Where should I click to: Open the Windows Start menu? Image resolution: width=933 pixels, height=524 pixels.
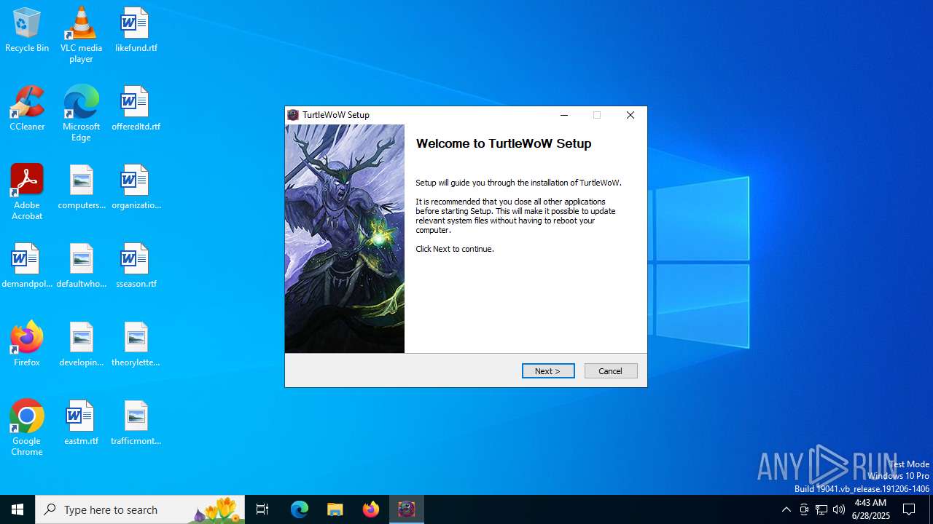click(17, 509)
